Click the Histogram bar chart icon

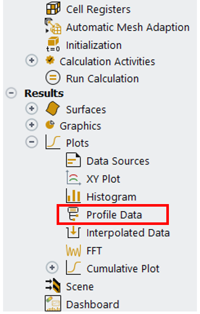(x=73, y=195)
